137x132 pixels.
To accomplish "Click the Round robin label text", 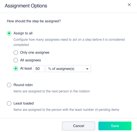I will click(23, 85).
